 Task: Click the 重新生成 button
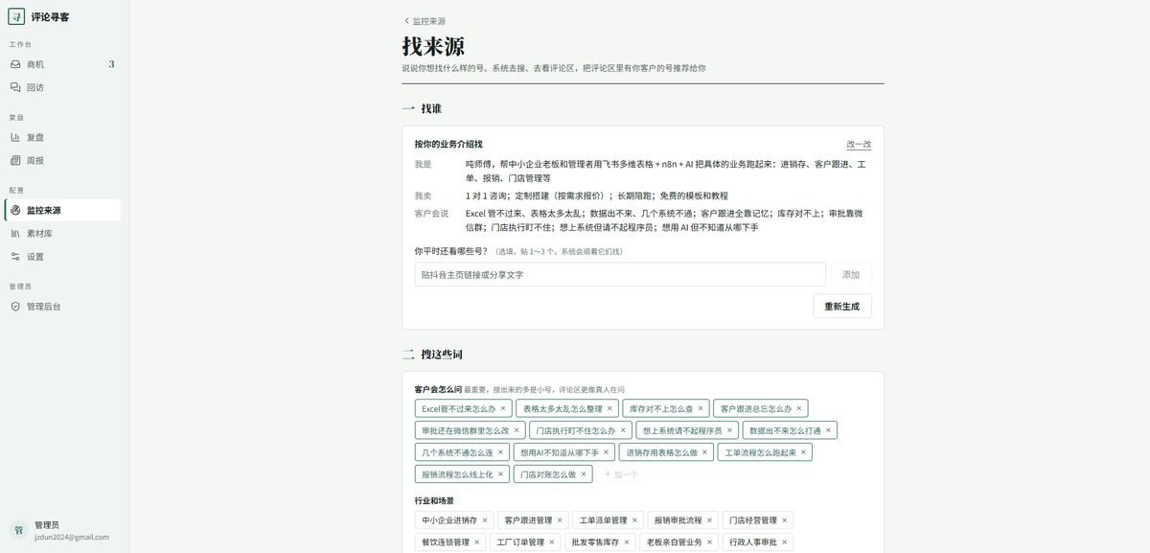(842, 307)
